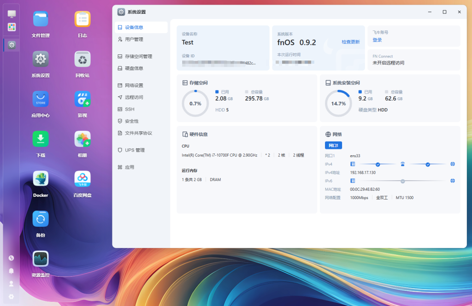472x306 pixels.
Task: Select the 网口1 network interface tab
Action: pos(333,146)
